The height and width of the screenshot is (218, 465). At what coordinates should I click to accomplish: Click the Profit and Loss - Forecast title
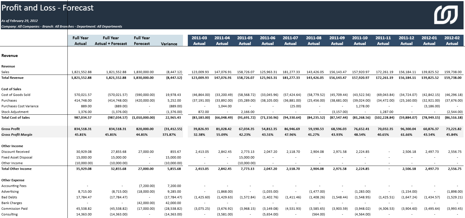48,8
